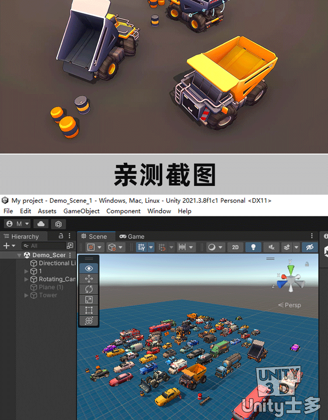The image size is (328, 420).
Task: Open the Help menu
Action: coord(185,211)
